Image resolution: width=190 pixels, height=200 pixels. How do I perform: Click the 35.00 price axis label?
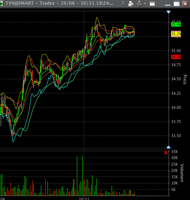176,51
